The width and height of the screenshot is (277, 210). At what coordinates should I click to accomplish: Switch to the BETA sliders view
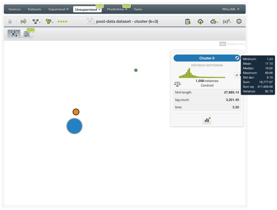click(27, 34)
